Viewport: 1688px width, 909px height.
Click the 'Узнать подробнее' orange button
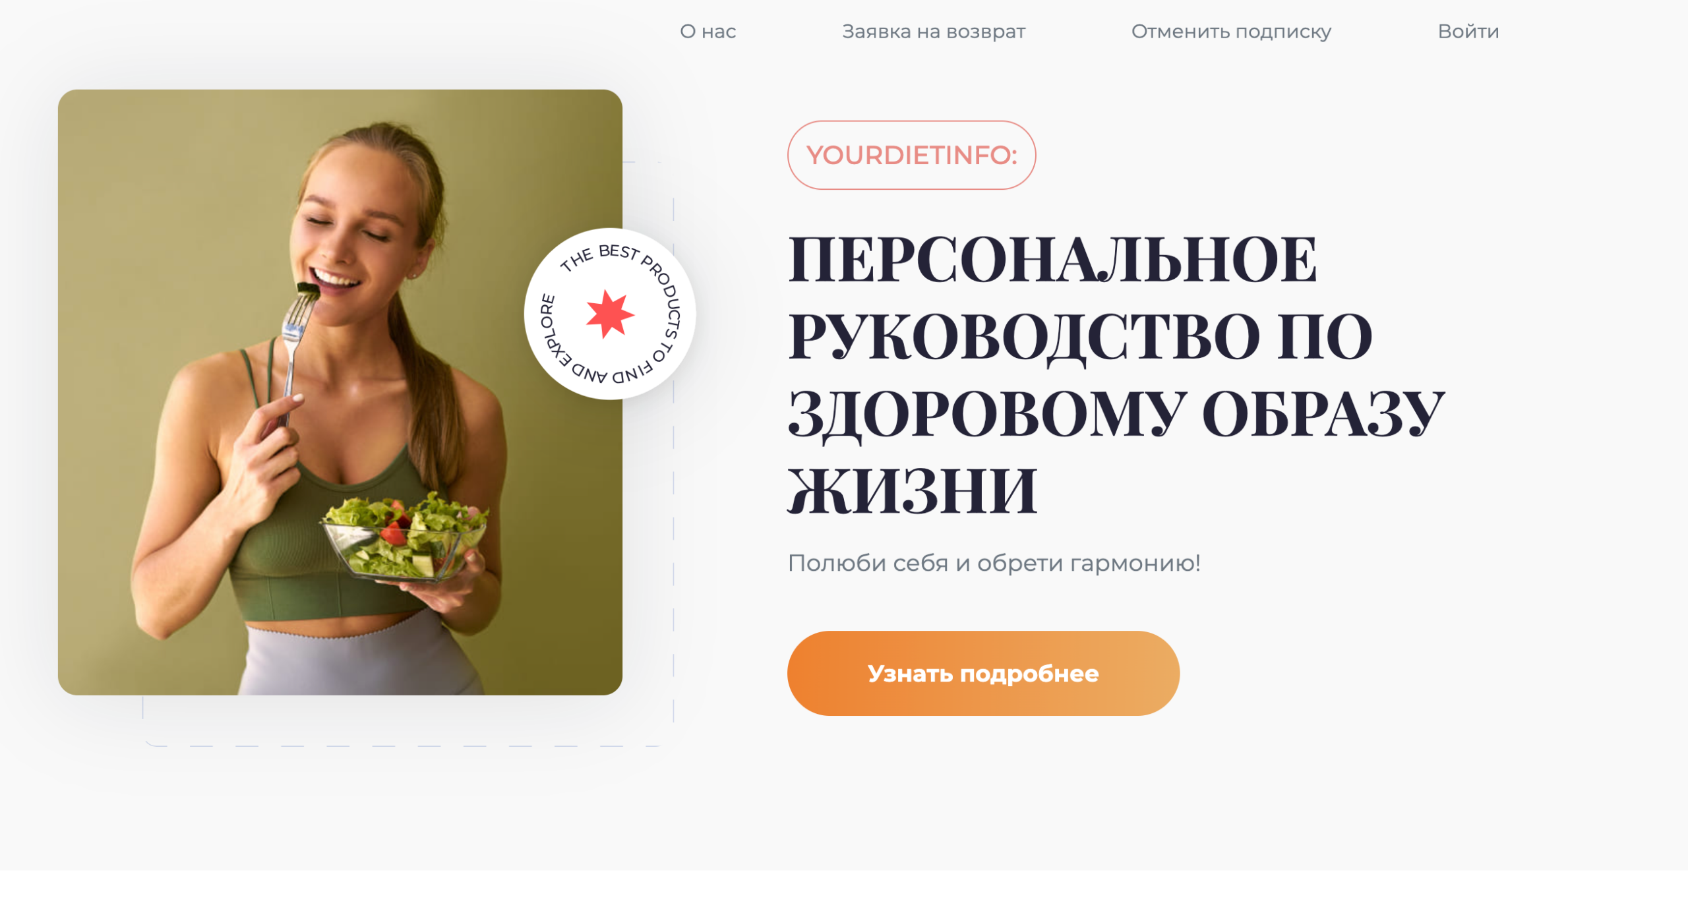[983, 673]
